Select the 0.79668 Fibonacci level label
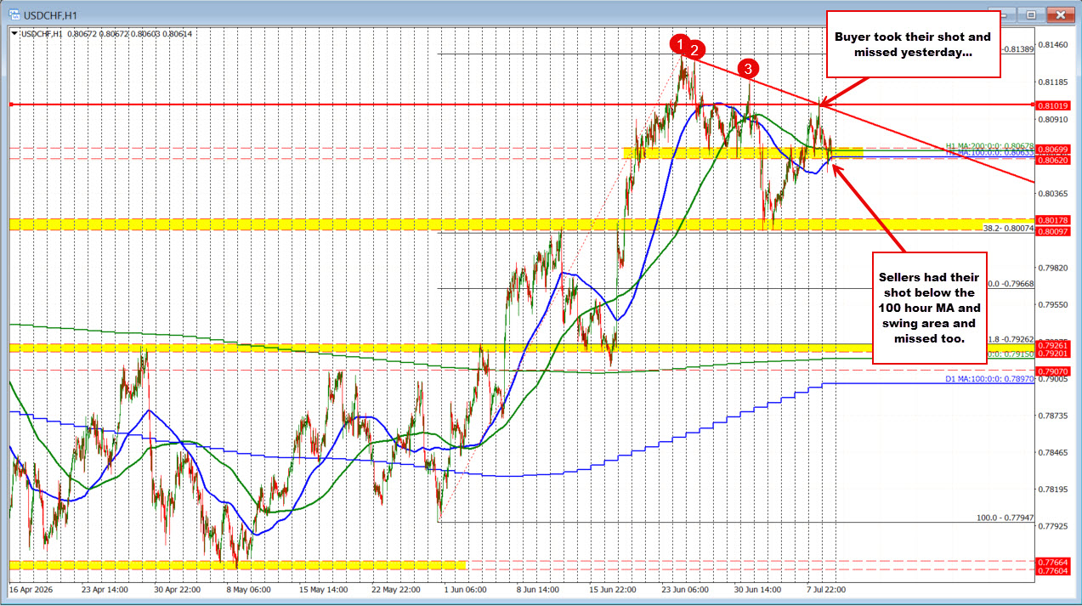The height and width of the screenshot is (606, 1082). (1010, 284)
